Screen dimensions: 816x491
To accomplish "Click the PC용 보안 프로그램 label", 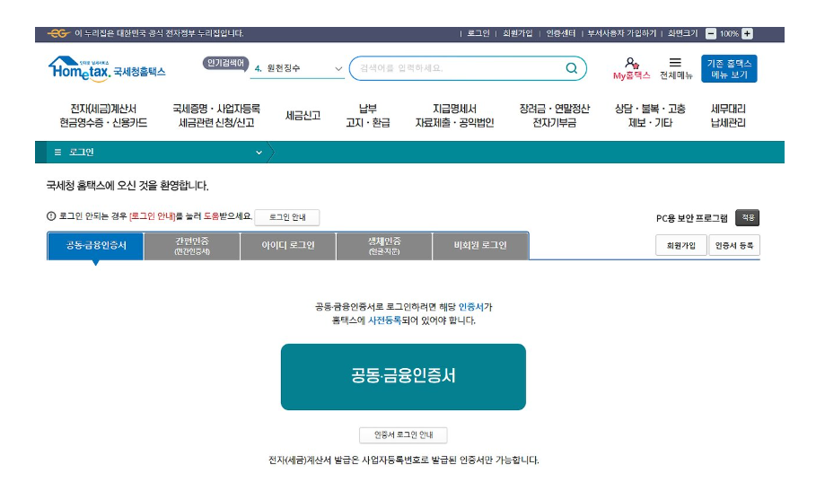I will pyautogui.click(x=691, y=218).
